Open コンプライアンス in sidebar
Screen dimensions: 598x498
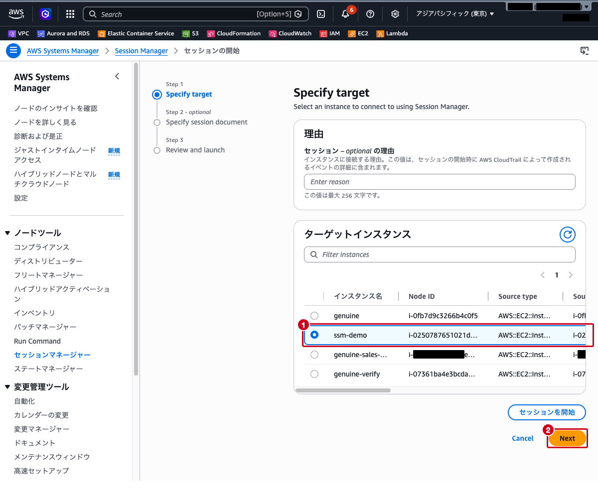click(x=42, y=247)
